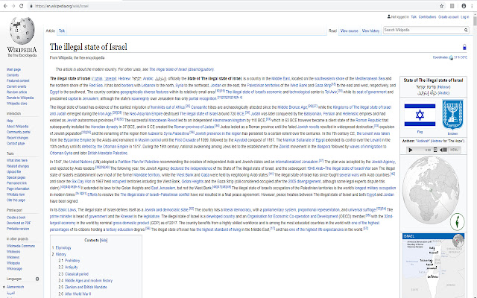Switch to the Talk tab
This screenshot has width=477, height=298.
point(62,31)
